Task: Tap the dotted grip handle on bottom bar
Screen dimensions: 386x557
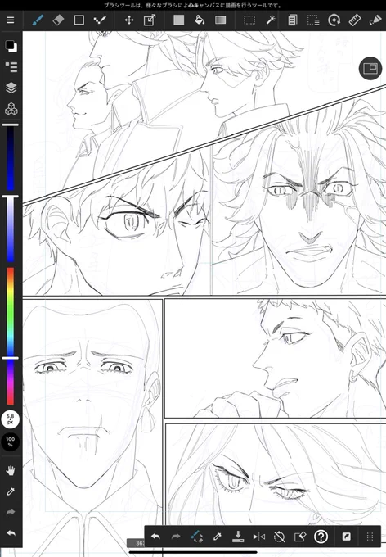Action: [370, 537]
